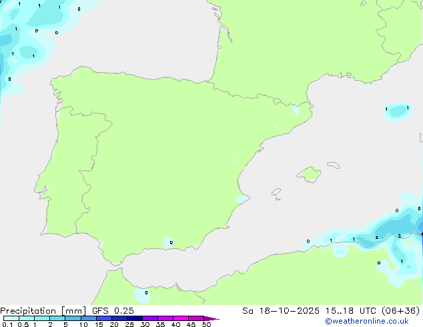
Task: Click the '0.1' legend scale label
Action: tap(7, 324)
